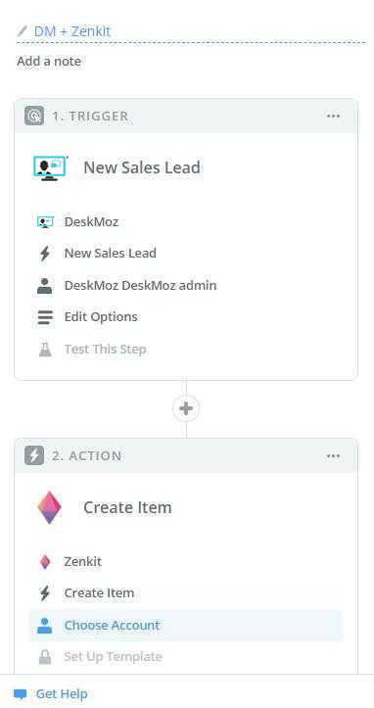Click the lock icon beside Set Up Template

(45, 656)
